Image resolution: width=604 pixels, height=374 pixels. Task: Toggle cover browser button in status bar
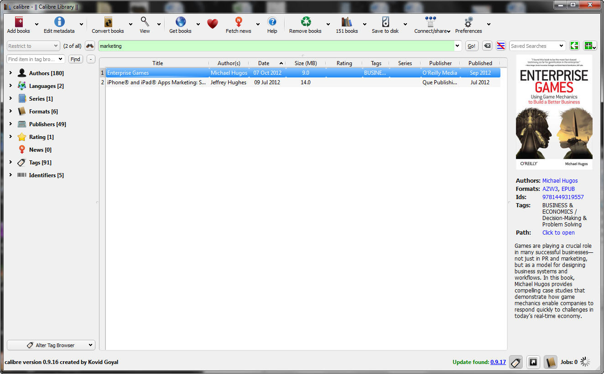click(x=533, y=362)
